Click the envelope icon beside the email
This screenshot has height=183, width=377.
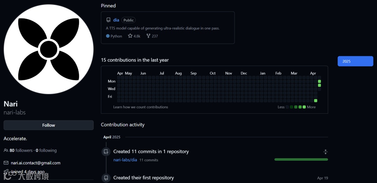(x=6, y=163)
